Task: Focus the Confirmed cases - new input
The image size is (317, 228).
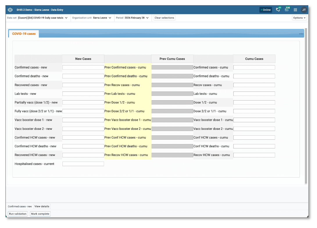Action: (83, 67)
